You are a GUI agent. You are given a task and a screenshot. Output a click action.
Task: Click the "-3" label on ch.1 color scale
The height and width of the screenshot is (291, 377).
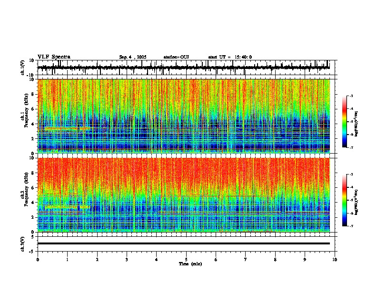pos(351,96)
